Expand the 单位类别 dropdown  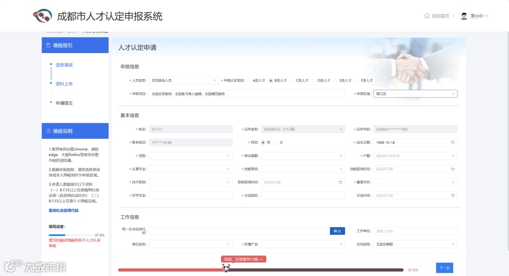(x=191, y=244)
